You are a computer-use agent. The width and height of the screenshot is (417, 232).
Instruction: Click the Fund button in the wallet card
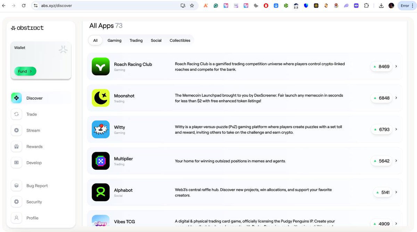pos(25,71)
